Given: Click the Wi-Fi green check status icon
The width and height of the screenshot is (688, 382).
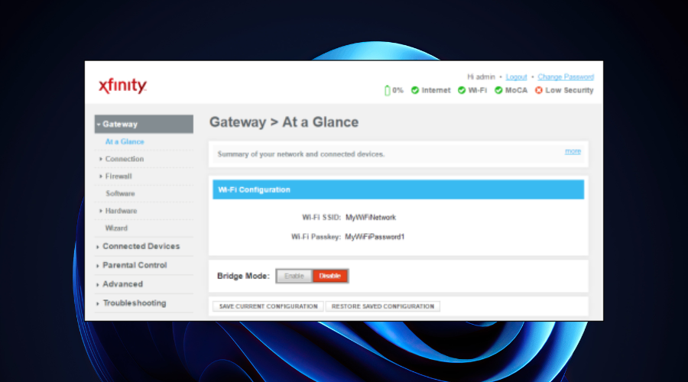Looking at the screenshot, I should pos(461,90).
